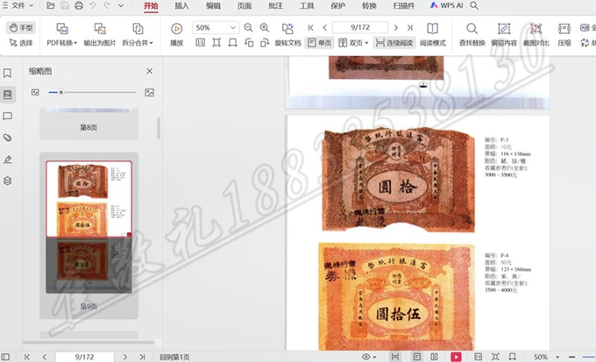Screen dimensions: 596x362
Task: Open the 拆分合并 split merge dropdown
Action: point(138,34)
